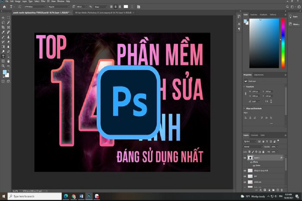302x201 pixels.
Task: Hide the Layer 1 layer
Action: click(245, 158)
